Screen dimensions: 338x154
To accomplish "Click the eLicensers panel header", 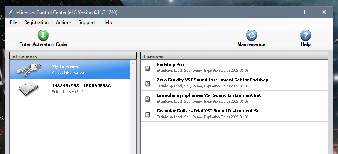I will click(x=73, y=56).
